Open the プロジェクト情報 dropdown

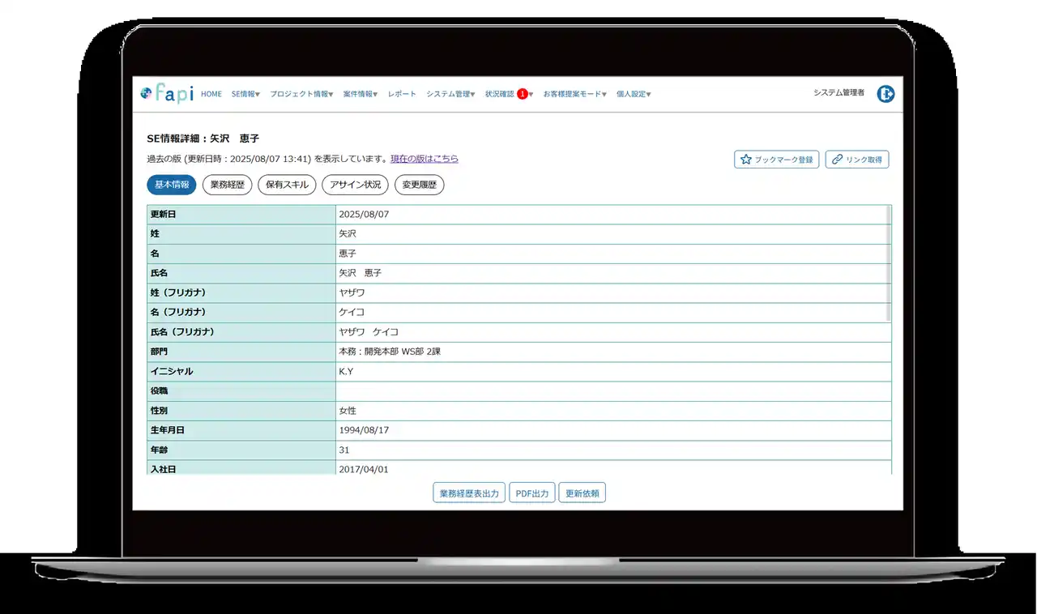301,94
